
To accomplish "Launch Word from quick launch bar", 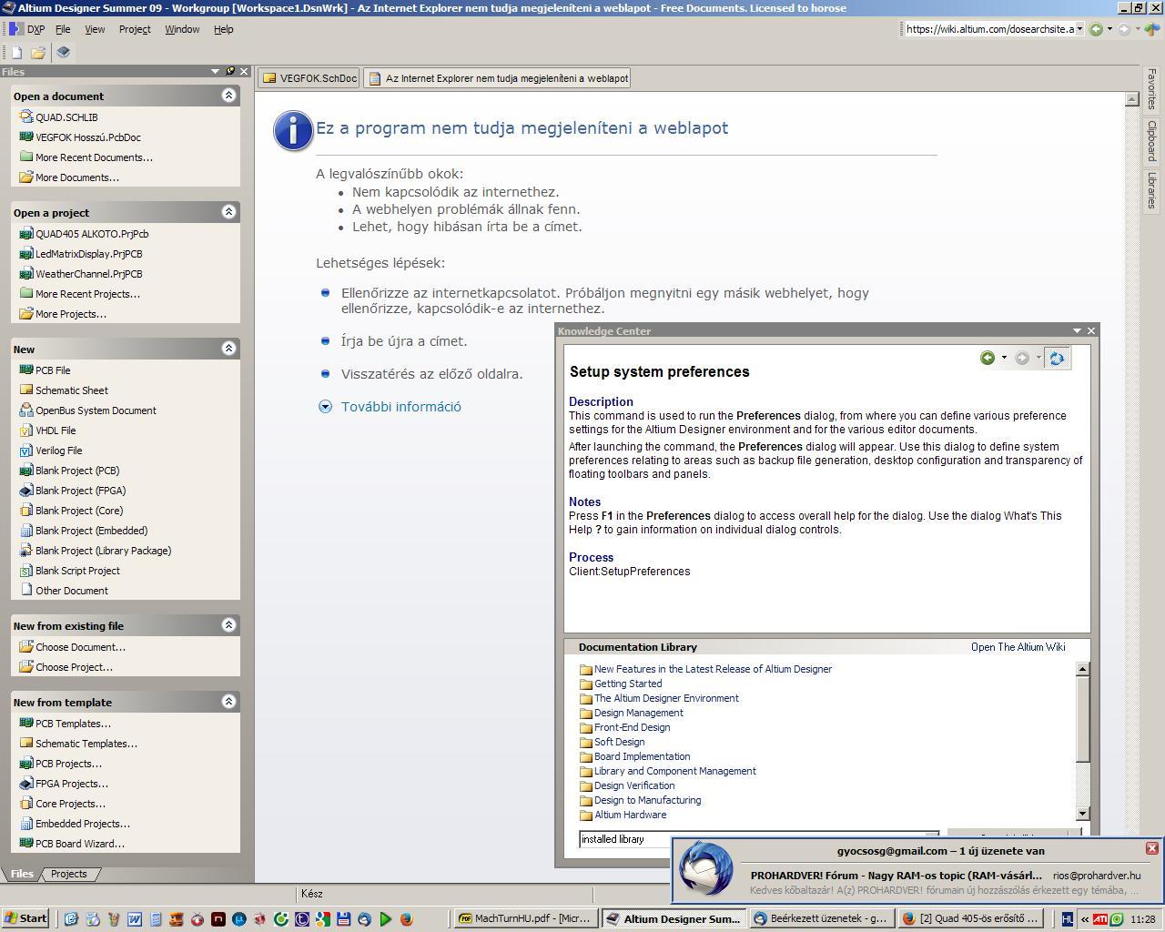I will pos(135,919).
